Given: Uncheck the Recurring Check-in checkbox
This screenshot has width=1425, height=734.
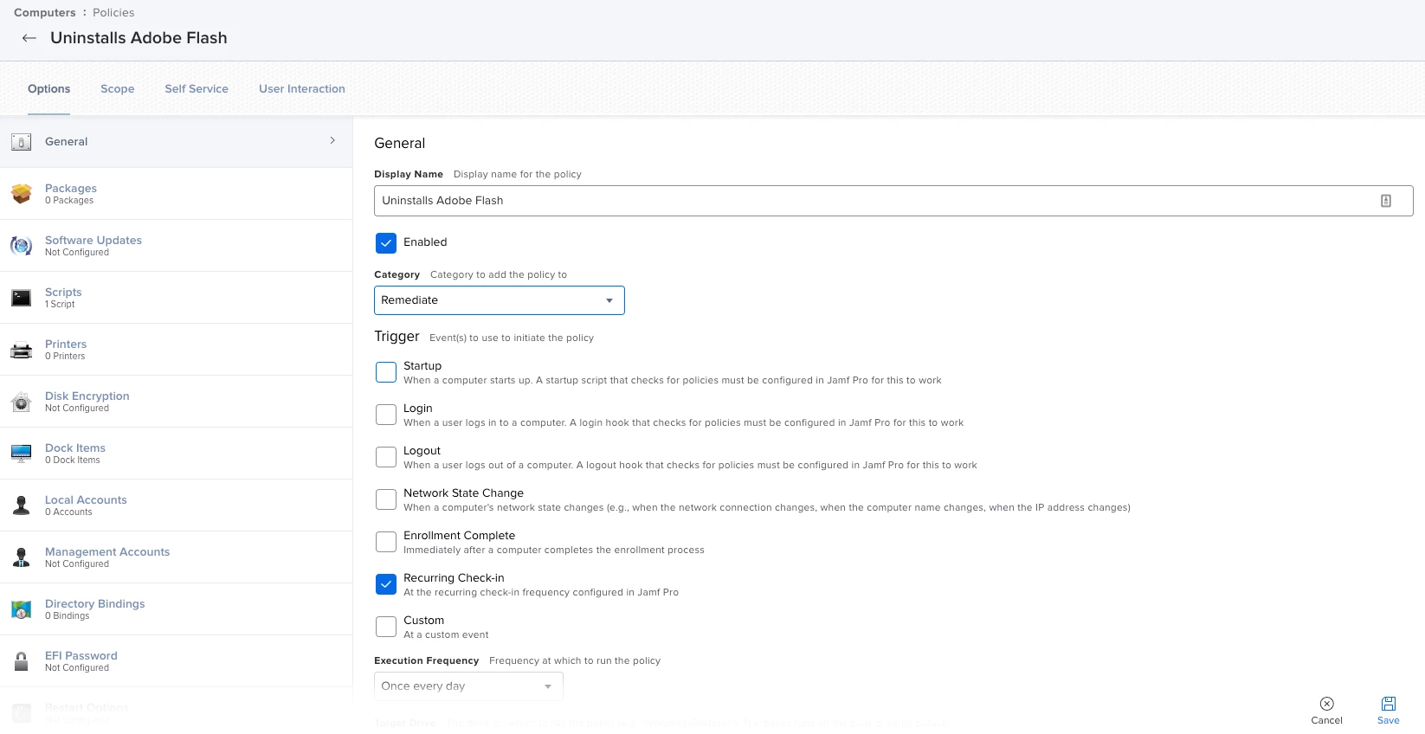Looking at the screenshot, I should (386, 584).
